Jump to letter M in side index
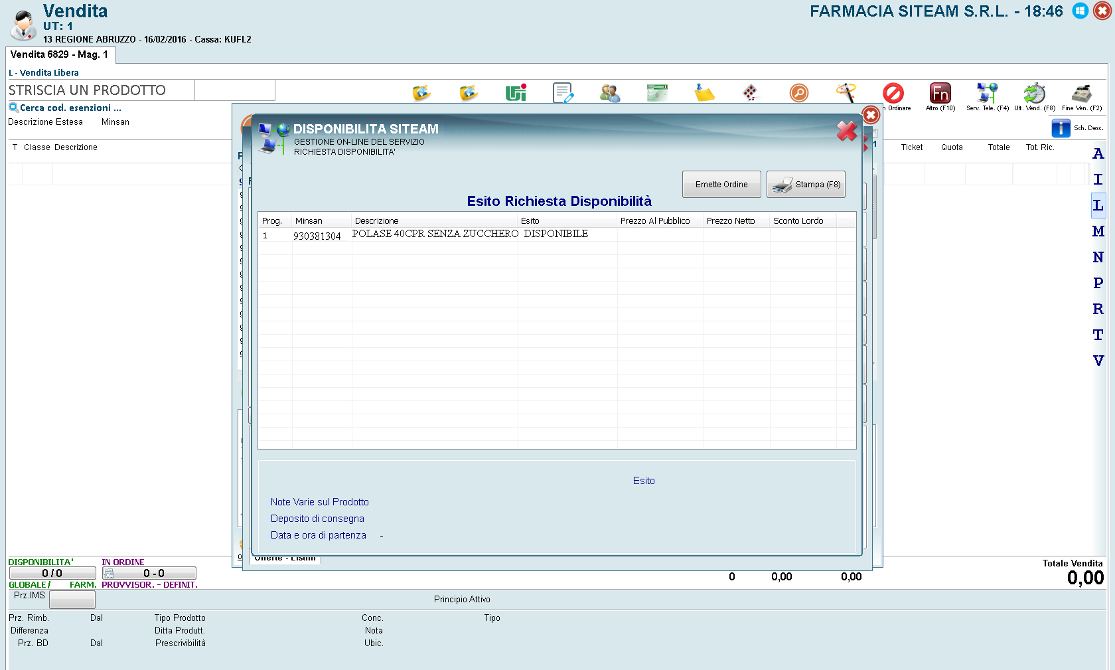Image resolution: width=1115 pixels, height=670 pixels. pyautogui.click(x=1098, y=231)
